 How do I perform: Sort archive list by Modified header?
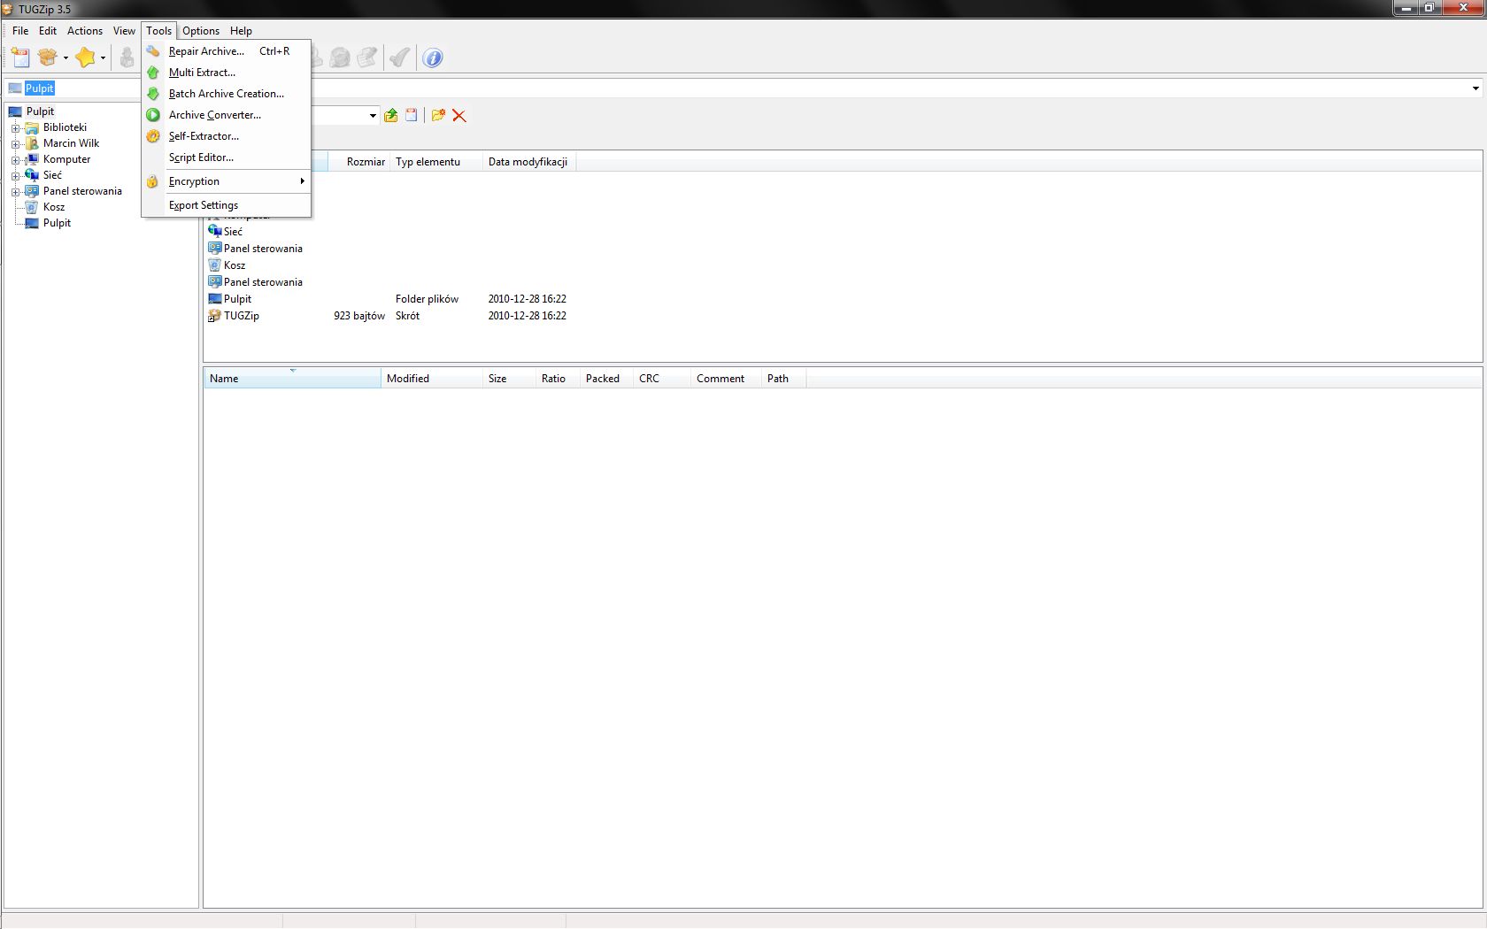coord(432,378)
